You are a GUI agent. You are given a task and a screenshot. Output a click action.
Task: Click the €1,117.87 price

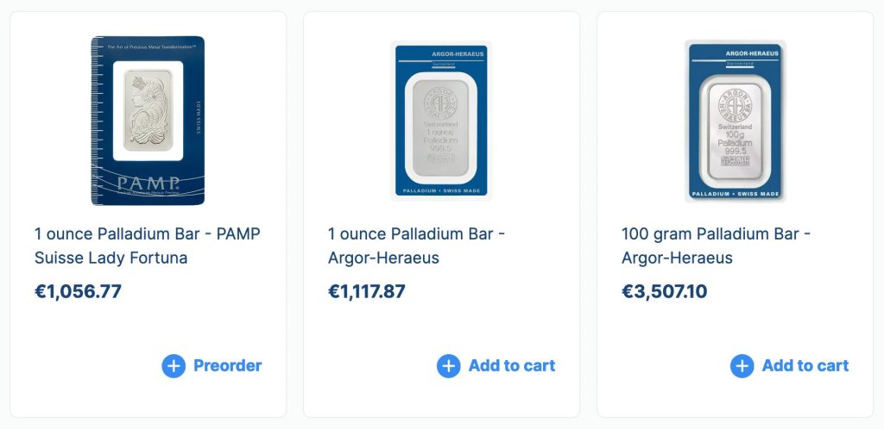tap(367, 291)
